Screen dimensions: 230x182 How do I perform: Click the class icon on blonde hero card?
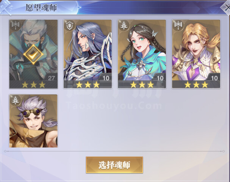(x=178, y=25)
